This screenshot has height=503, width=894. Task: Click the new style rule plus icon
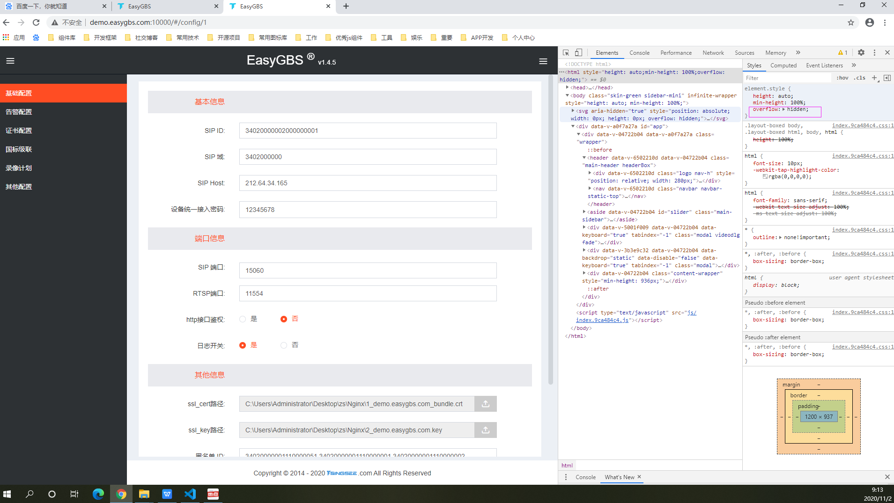tap(874, 78)
